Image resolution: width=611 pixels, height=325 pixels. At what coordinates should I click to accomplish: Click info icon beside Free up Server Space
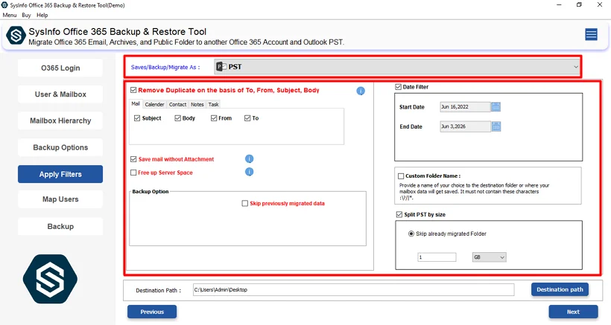(249, 172)
